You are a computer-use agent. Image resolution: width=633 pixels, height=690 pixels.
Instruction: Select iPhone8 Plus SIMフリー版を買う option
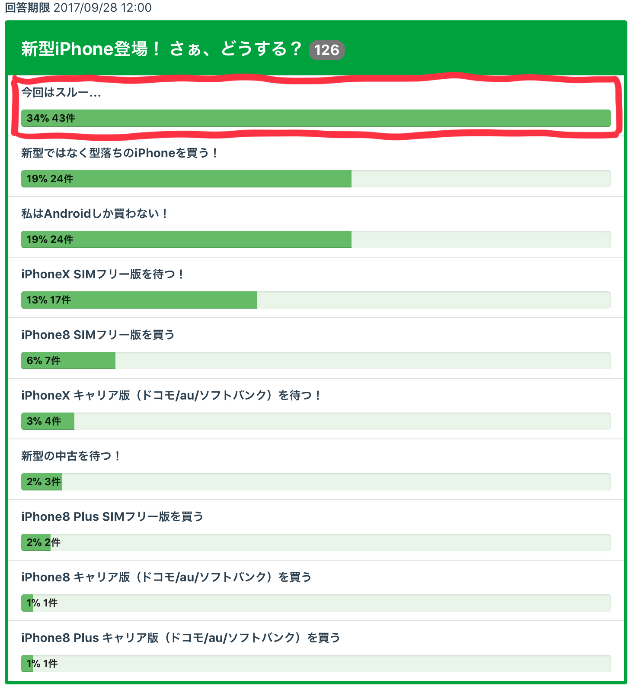[112, 516]
